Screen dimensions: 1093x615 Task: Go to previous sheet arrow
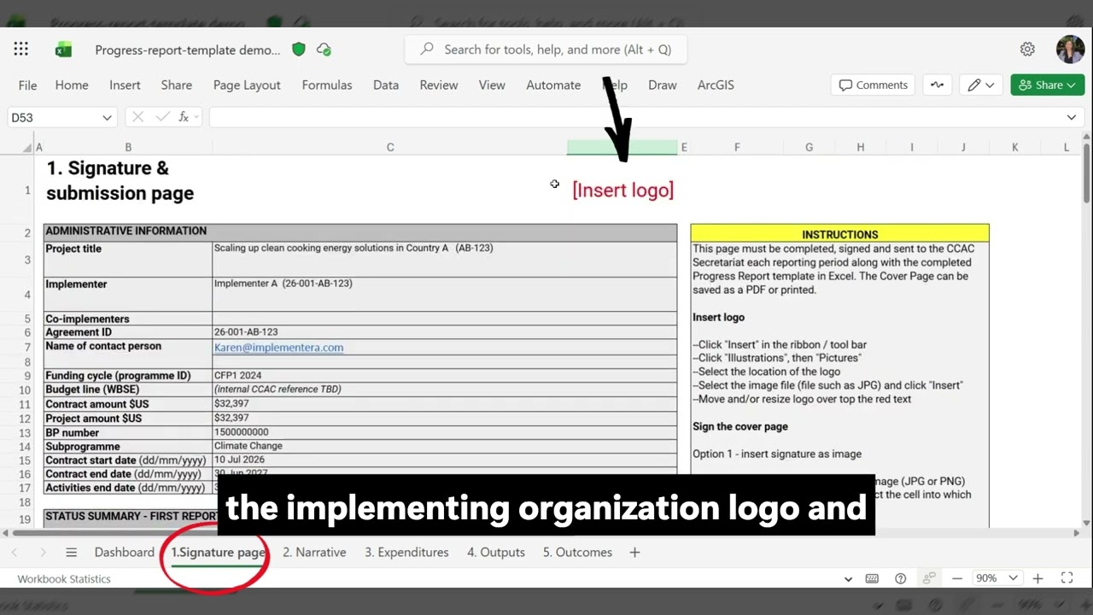point(15,553)
